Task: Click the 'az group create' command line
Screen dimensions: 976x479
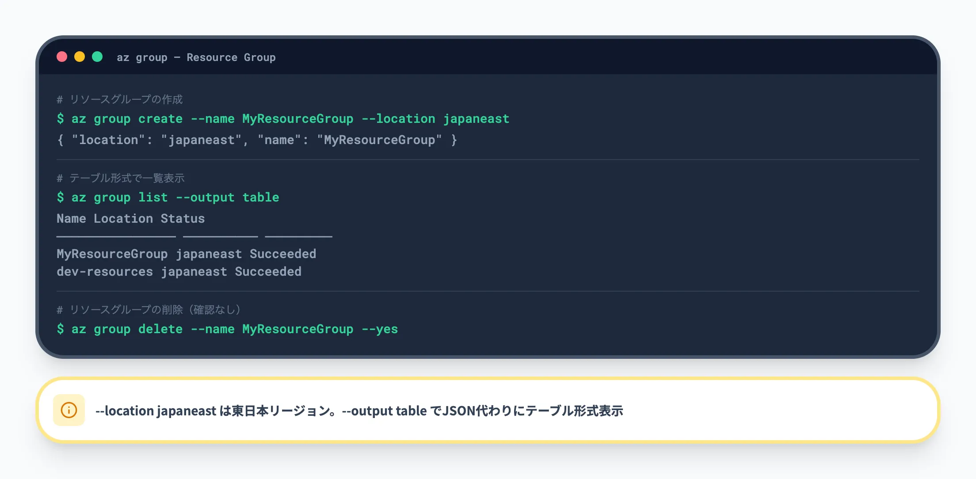Action: (283, 119)
